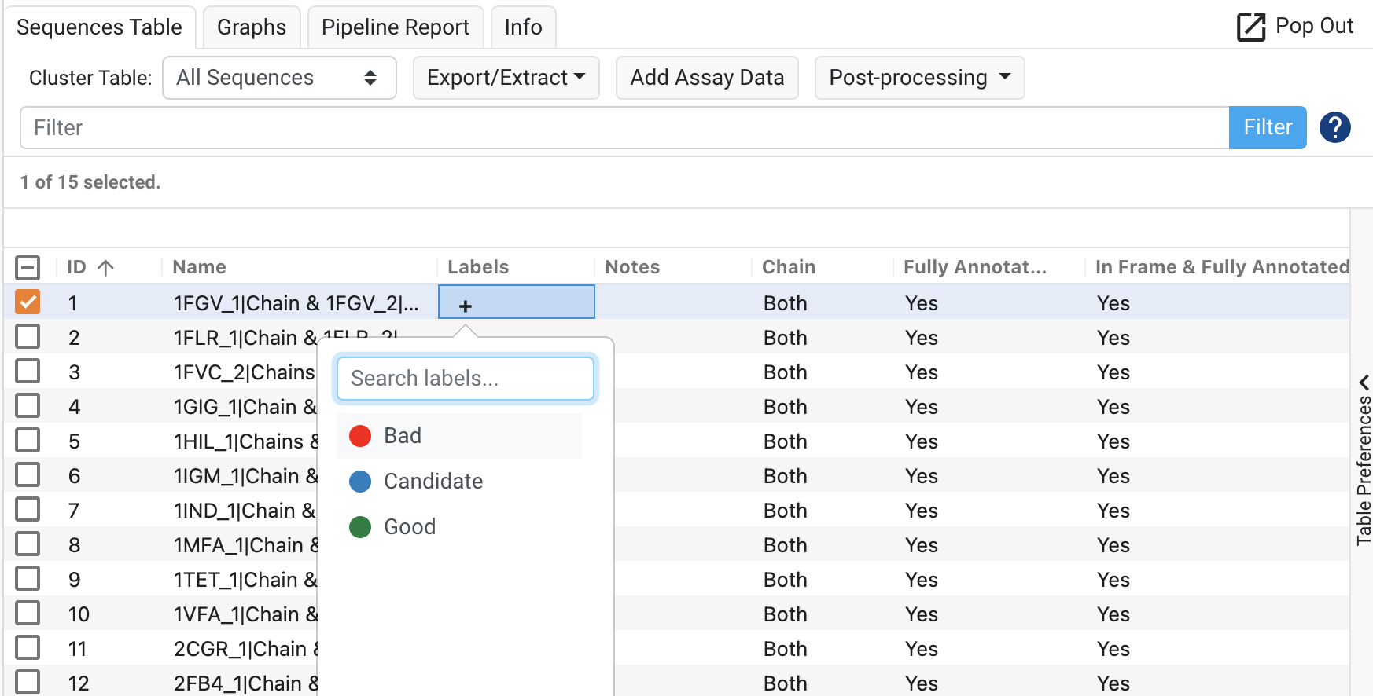
Task: Open the Export/Extract dropdown
Action: coord(506,78)
